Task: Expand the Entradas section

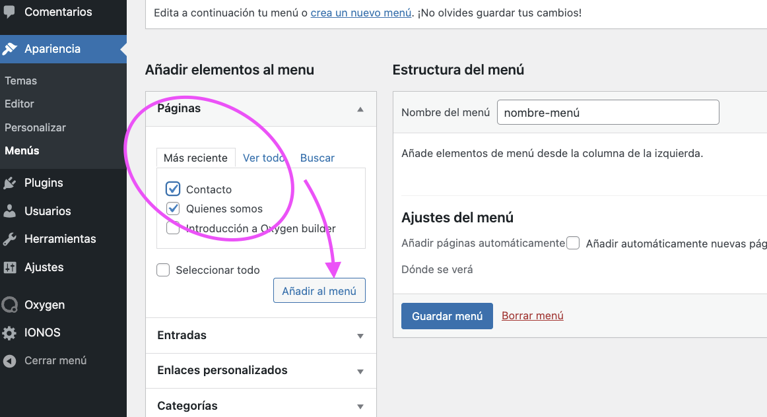Action: [360, 336]
